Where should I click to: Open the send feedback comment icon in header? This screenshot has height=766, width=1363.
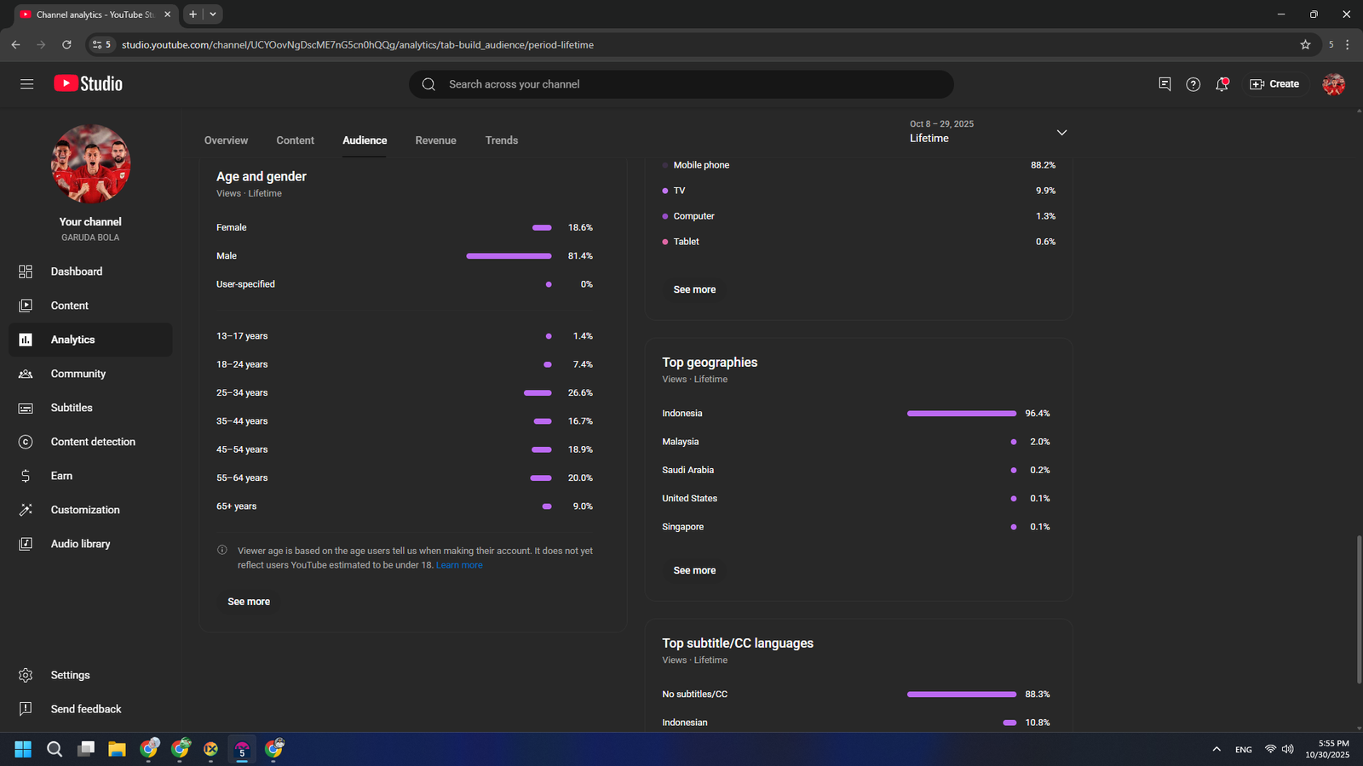click(x=1165, y=84)
